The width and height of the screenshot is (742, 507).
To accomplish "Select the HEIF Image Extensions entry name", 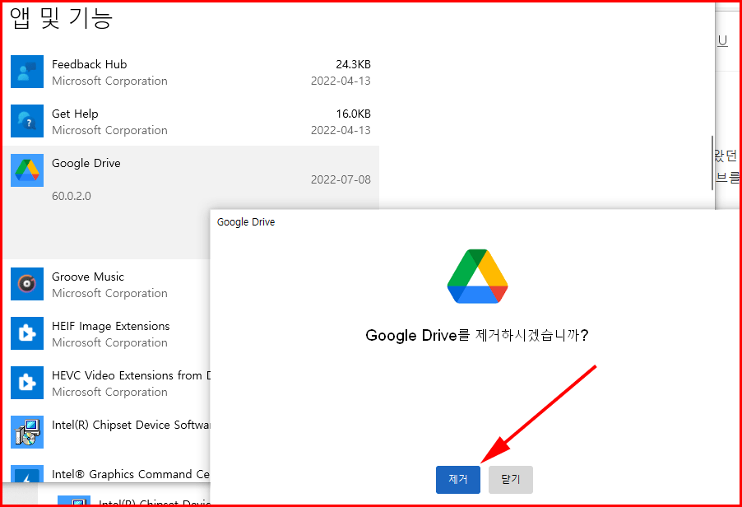I will point(111,326).
